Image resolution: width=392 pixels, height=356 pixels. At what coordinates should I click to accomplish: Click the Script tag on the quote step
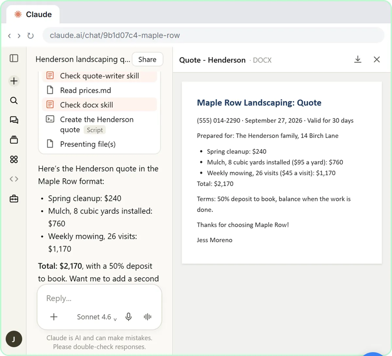click(95, 130)
